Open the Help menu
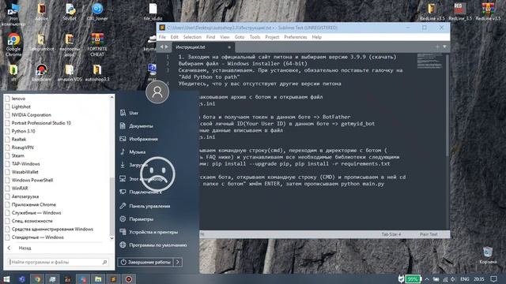 click(316, 37)
